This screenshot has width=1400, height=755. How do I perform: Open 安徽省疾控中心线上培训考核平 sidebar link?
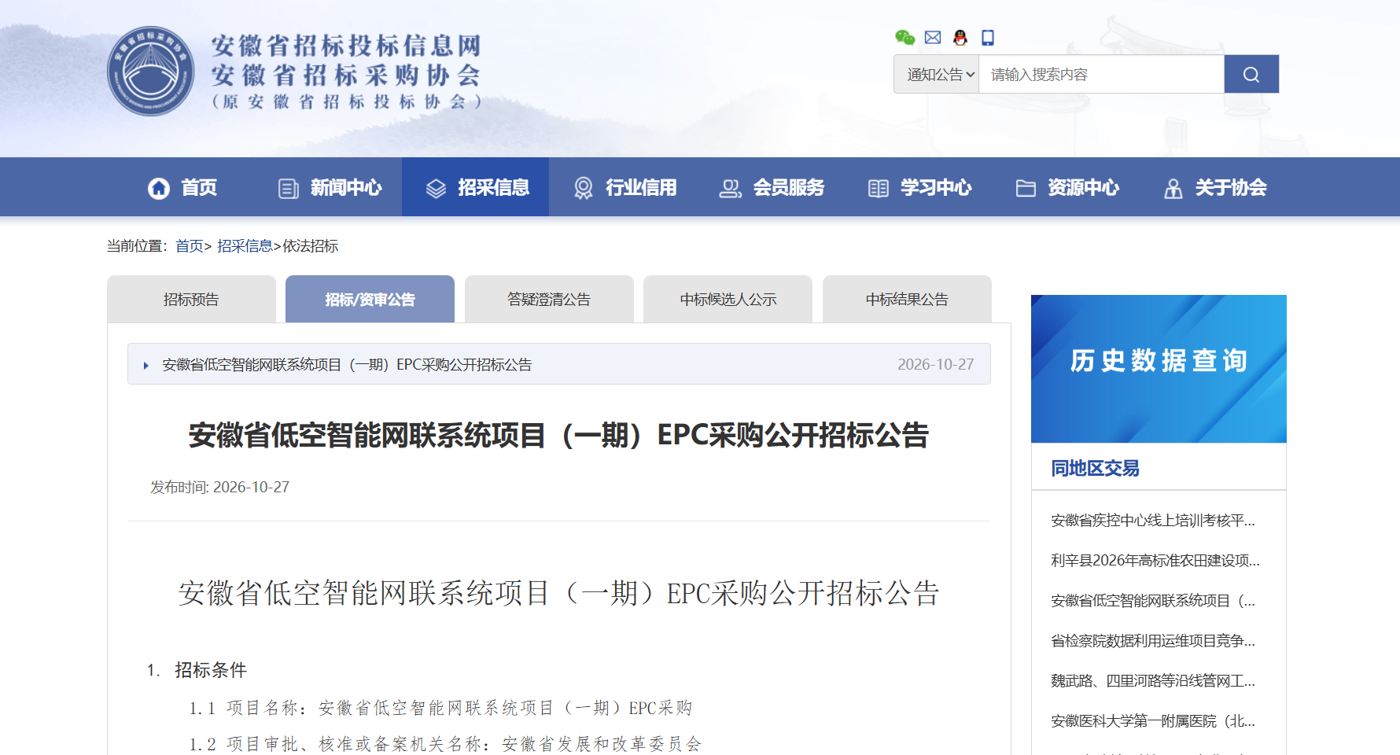[1152, 521]
